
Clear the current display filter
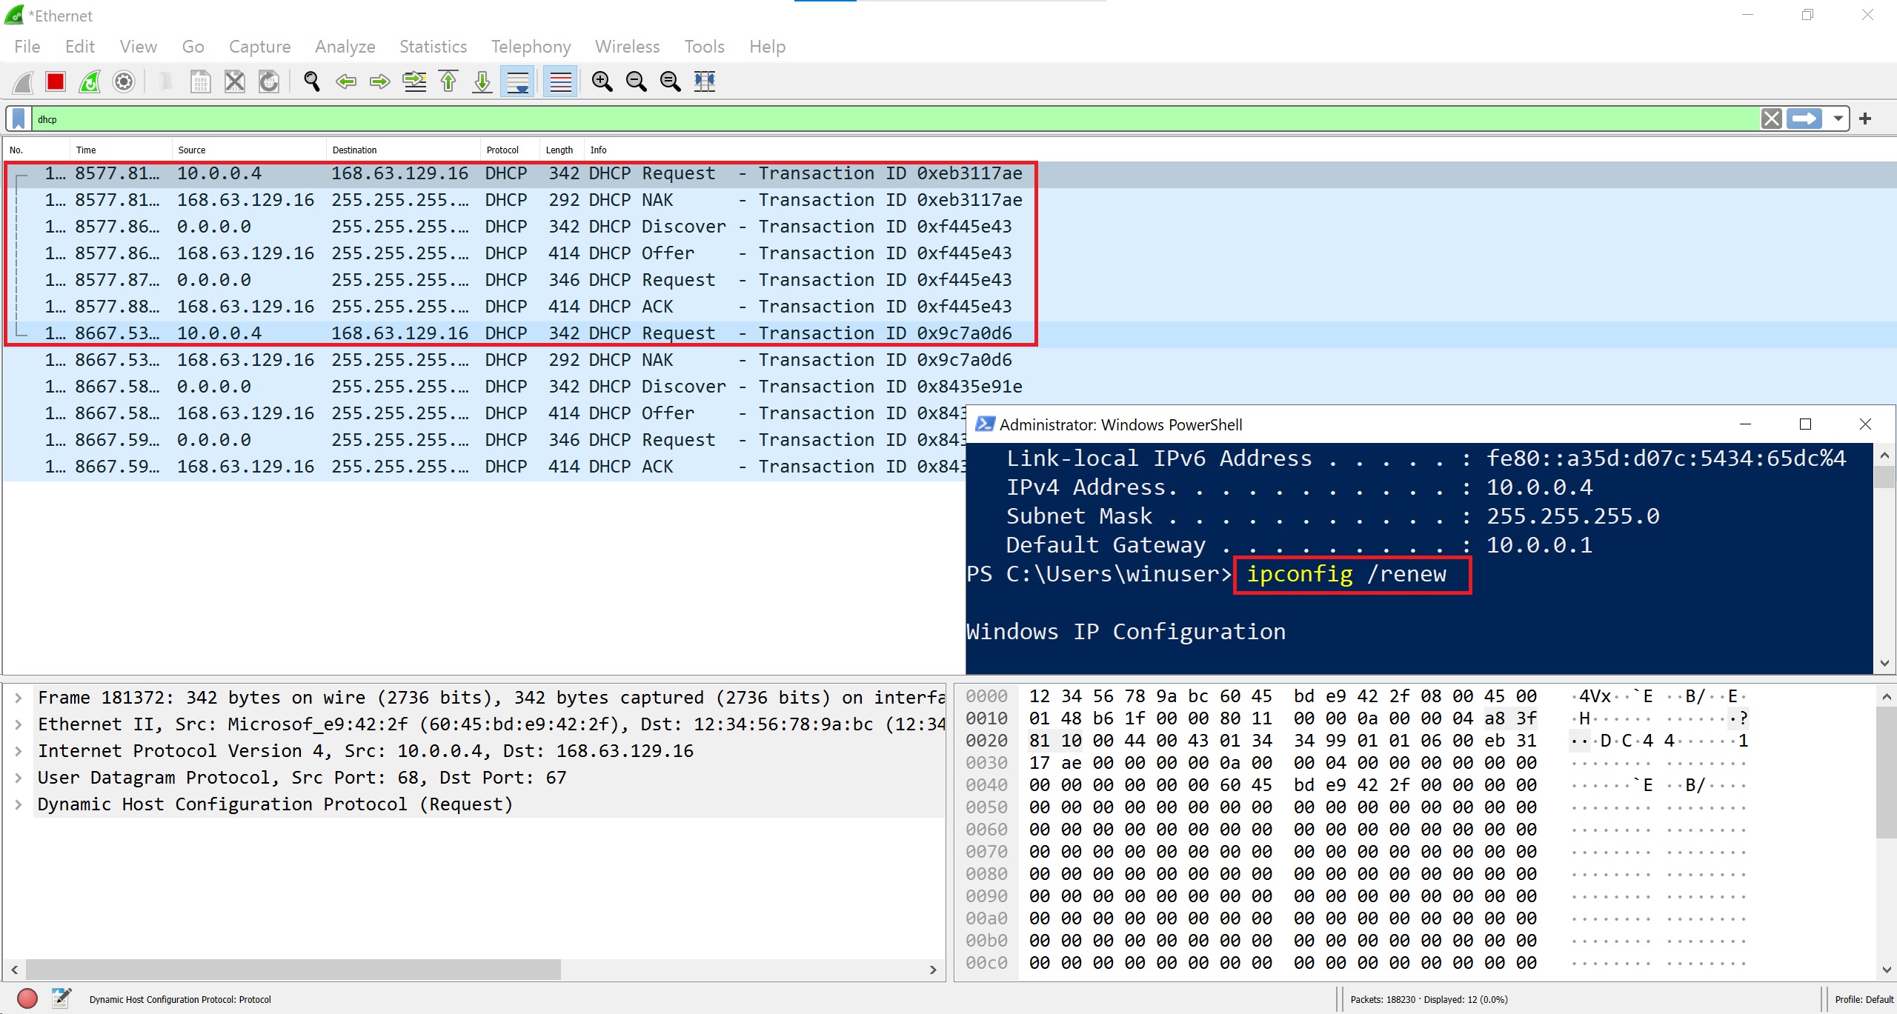pyautogui.click(x=1771, y=119)
